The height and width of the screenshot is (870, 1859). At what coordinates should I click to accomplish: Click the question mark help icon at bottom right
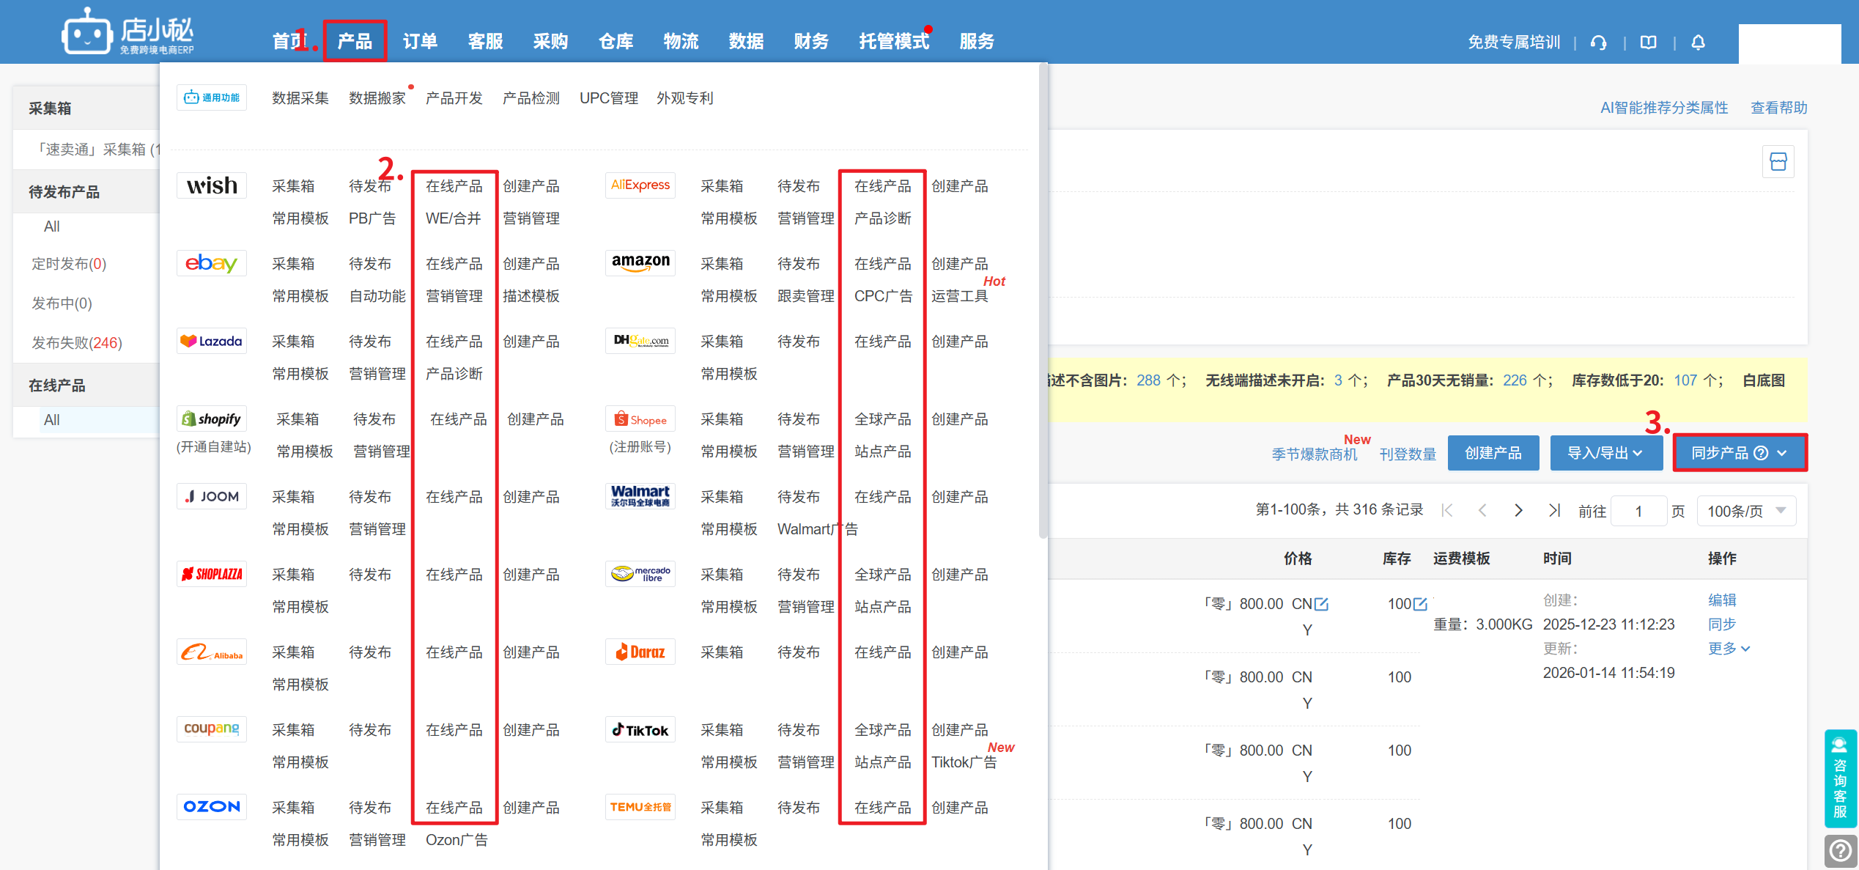[1840, 851]
